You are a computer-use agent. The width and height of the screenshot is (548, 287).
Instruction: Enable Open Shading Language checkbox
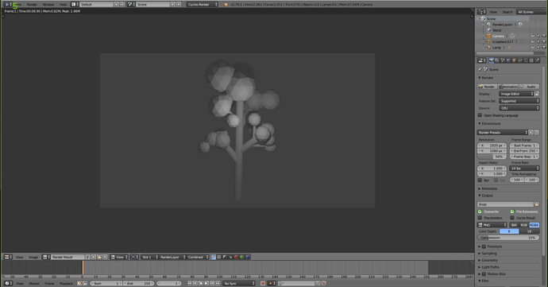[x=480, y=115]
